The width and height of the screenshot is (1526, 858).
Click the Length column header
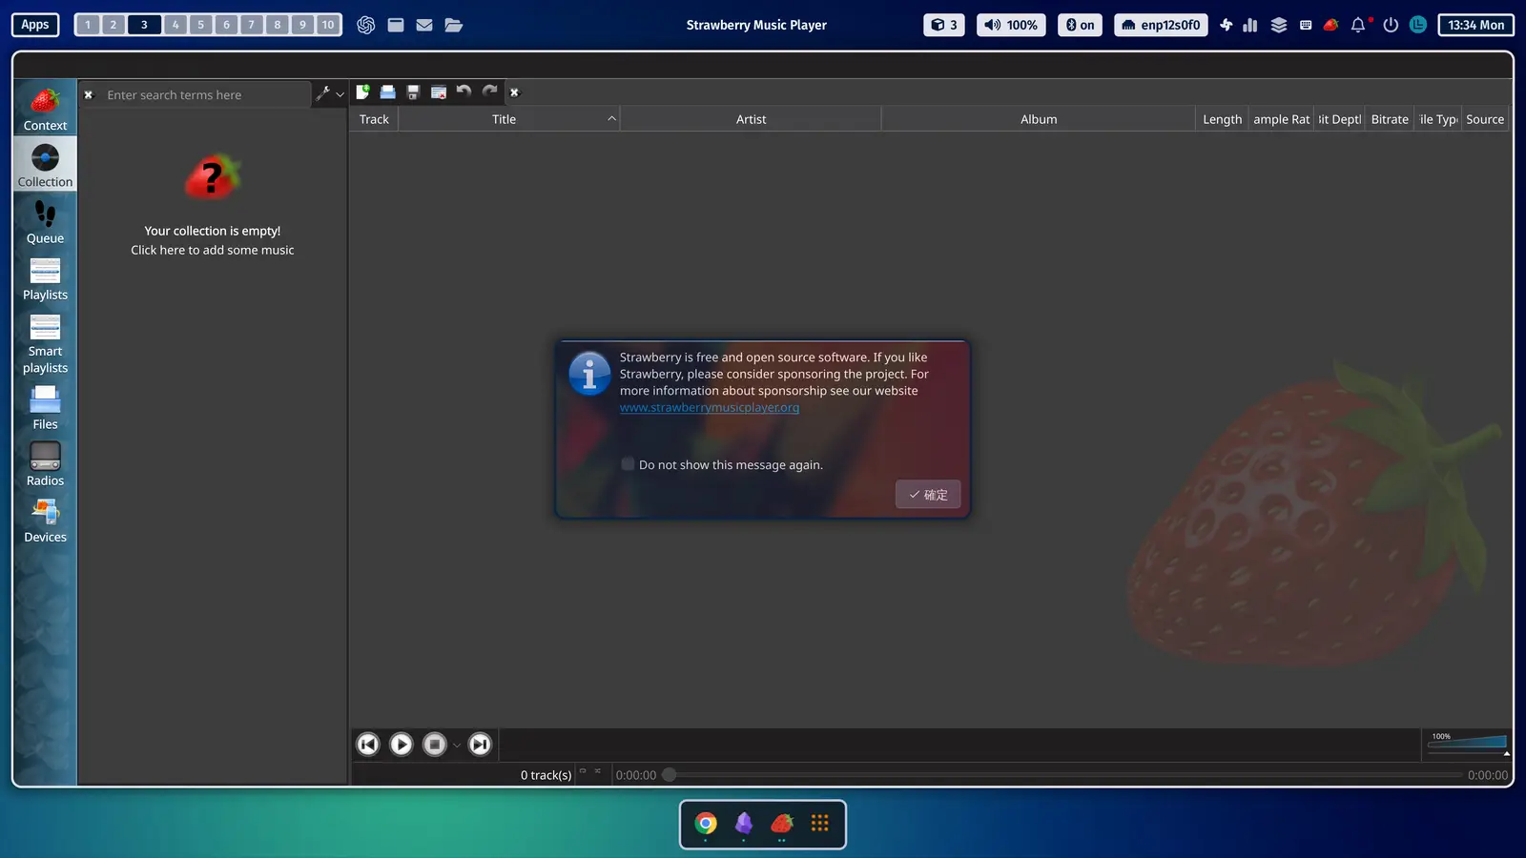(1222, 119)
